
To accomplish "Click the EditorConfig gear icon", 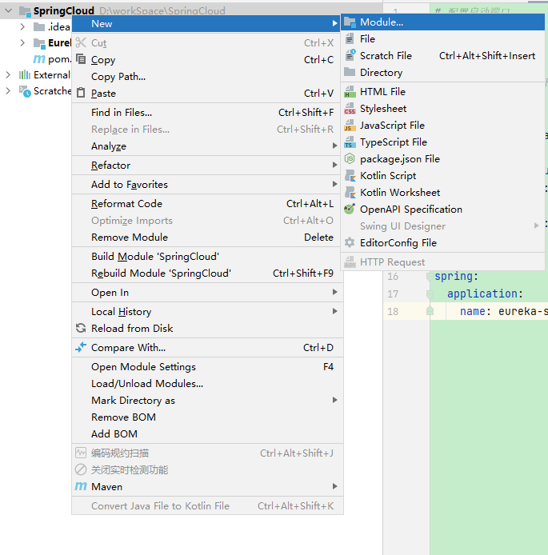I will pyautogui.click(x=350, y=243).
